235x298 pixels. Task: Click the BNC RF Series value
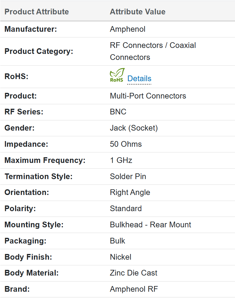coord(118,112)
